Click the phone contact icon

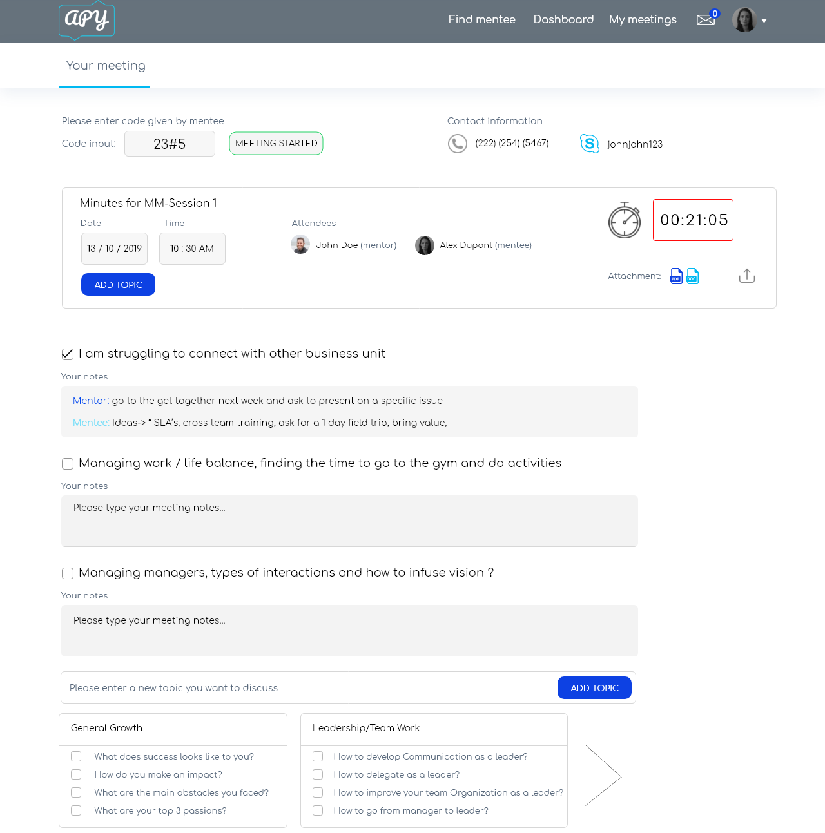coord(457,144)
